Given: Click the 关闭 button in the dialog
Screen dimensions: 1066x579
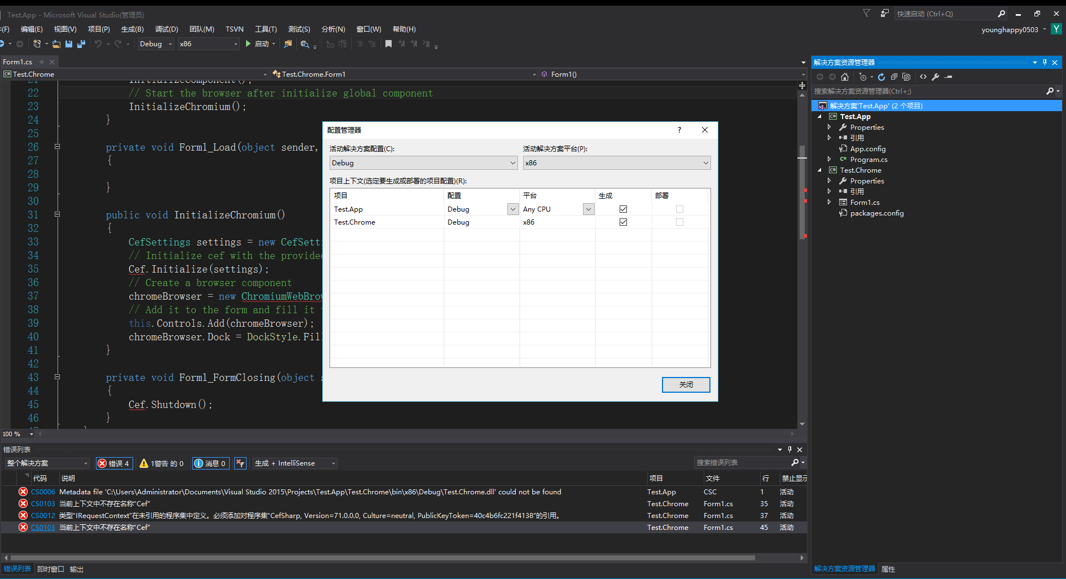Looking at the screenshot, I should click(x=686, y=384).
